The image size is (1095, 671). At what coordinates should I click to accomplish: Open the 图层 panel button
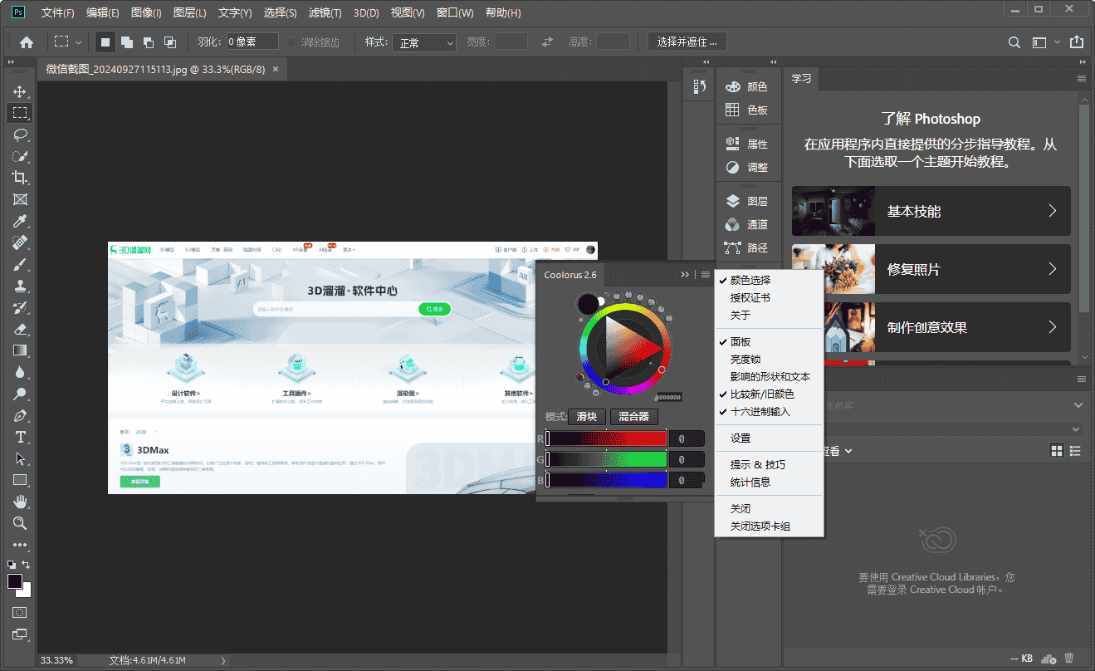pyautogui.click(x=747, y=201)
